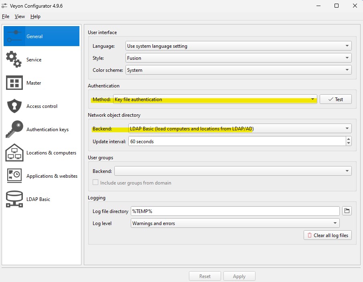Change the Authentication Method dropdown

coord(215,99)
